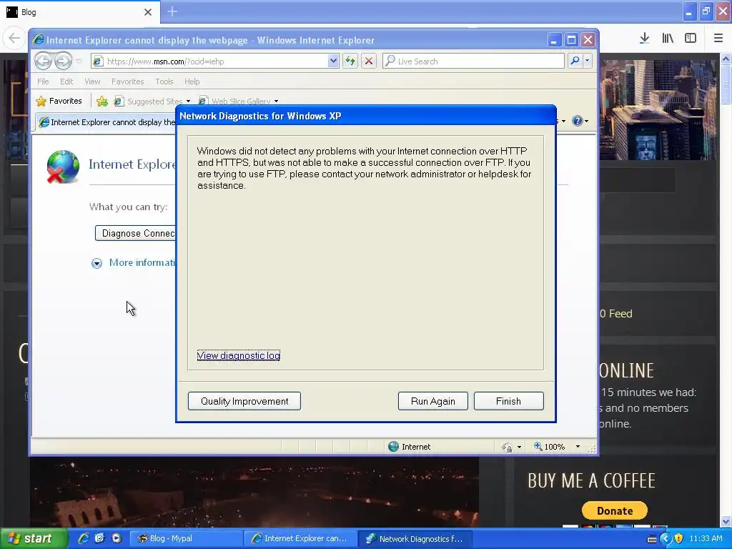Click the IE Refresh icon beside address bar
Viewport: 732px width, 549px height.
coord(350,61)
